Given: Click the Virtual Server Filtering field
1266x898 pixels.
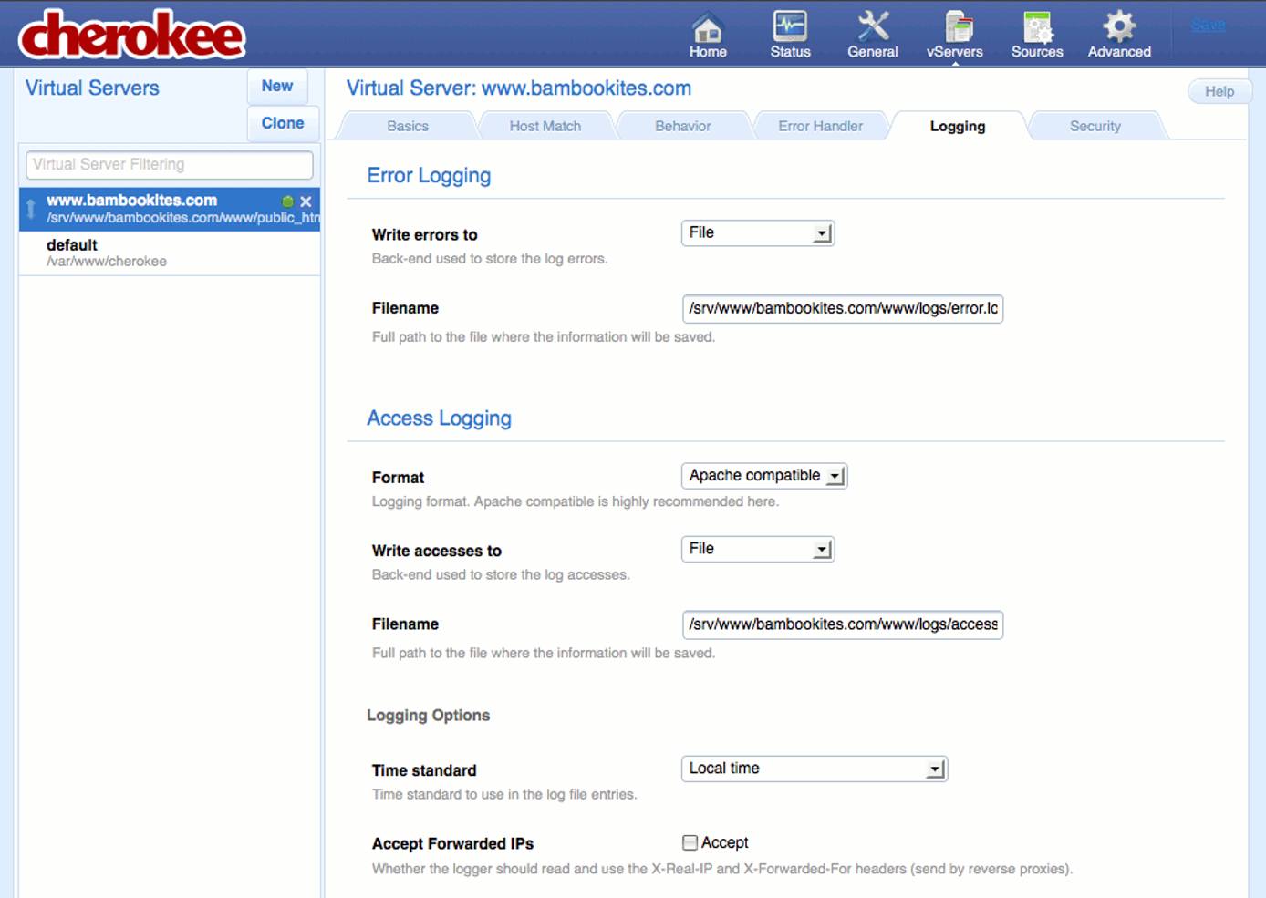Looking at the screenshot, I should pos(168,165).
